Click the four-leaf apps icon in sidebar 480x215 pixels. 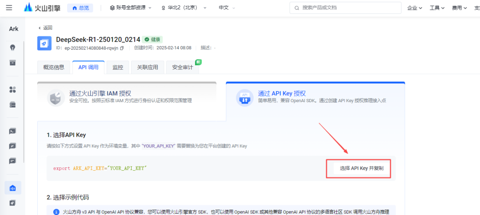click(x=12, y=90)
